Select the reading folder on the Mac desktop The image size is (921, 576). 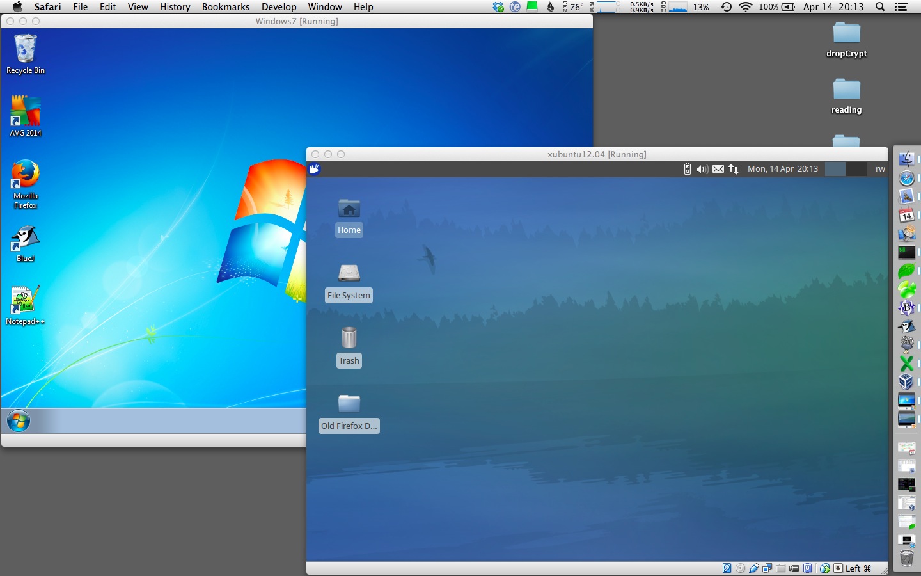846,96
